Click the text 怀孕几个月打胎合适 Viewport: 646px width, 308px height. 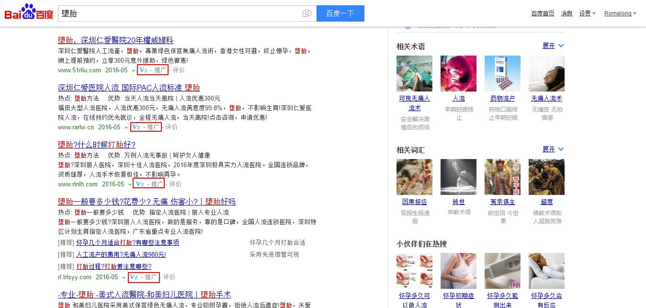277,243
